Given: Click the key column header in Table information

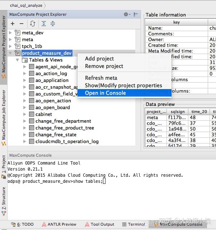Looking at the screenshot, I should 177,22.
